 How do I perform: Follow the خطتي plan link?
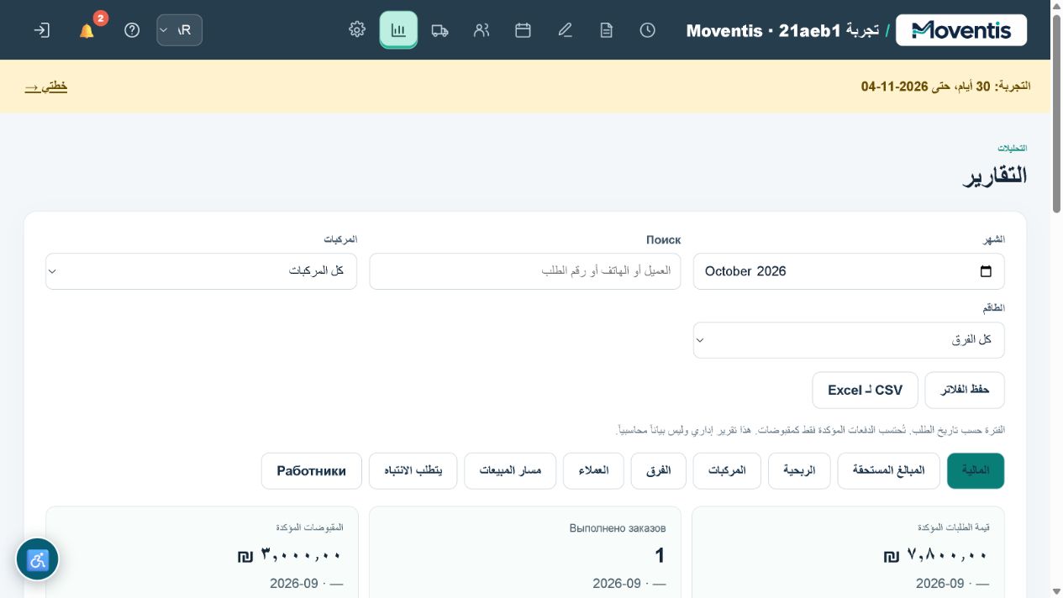click(x=46, y=87)
